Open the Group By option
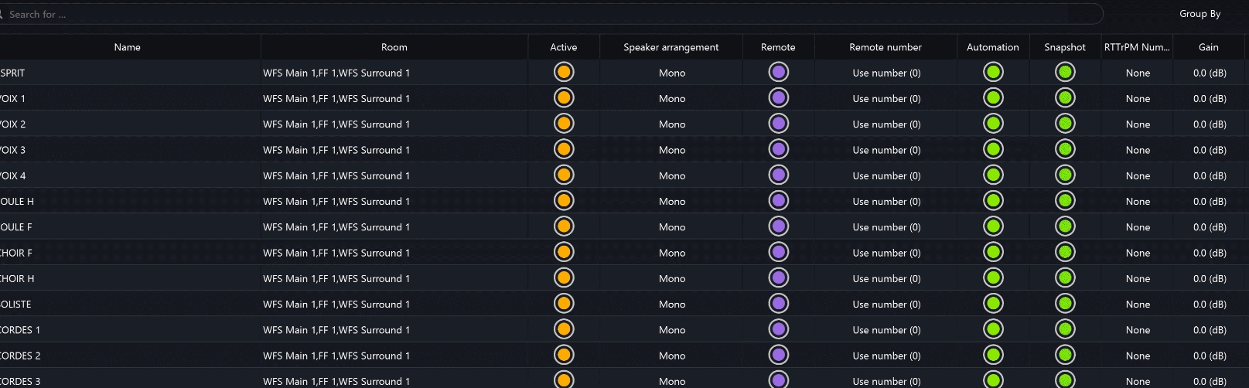 coord(1200,14)
